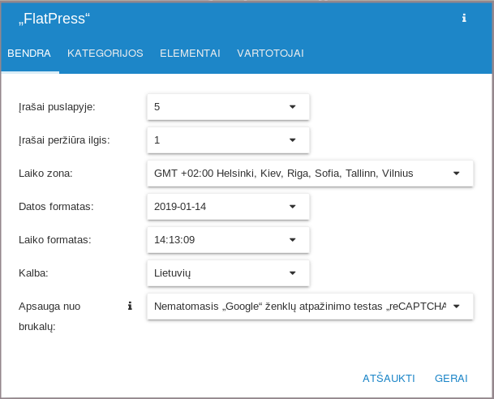The width and height of the screenshot is (494, 399).
Task: Click info icon beside Apsauga nuo brukalų
Action: tap(129, 306)
